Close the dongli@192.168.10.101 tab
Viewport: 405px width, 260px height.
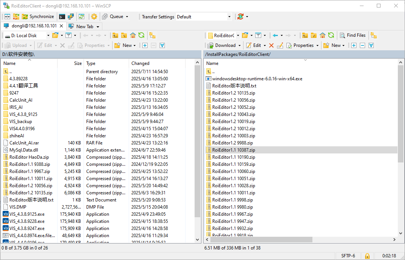(61, 26)
